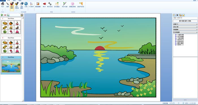
Task: Click the folder link settings icon
Action: tap(57, 4)
